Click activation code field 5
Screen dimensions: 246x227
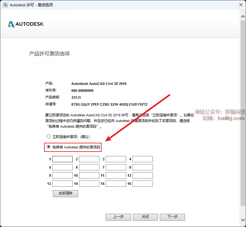click(x=62, y=167)
